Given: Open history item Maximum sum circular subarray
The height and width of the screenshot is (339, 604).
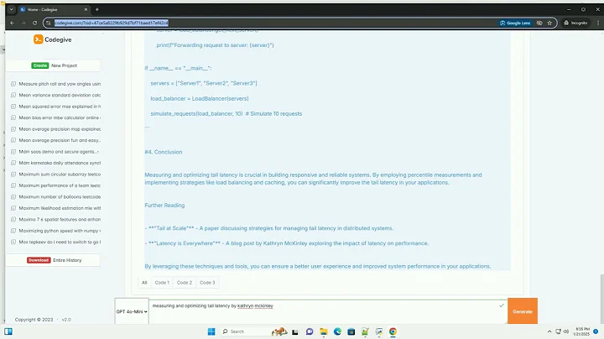Looking at the screenshot, I should pyautogui.click(x=60, y=175).
